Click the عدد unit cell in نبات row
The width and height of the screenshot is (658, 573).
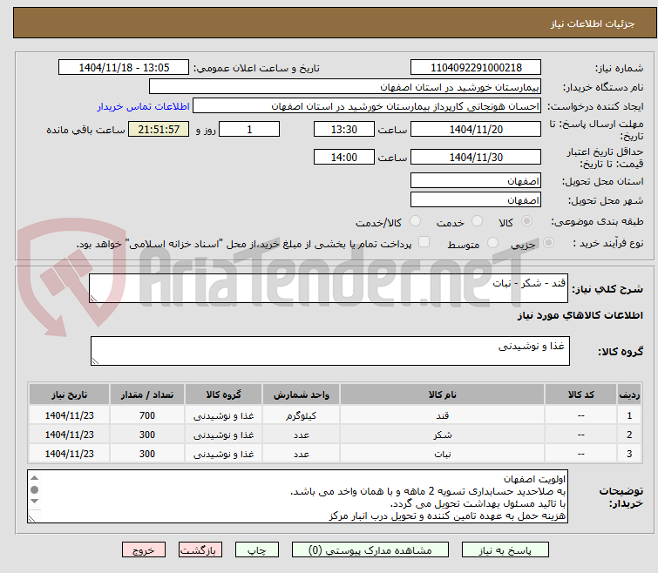[x=302, y=454]
